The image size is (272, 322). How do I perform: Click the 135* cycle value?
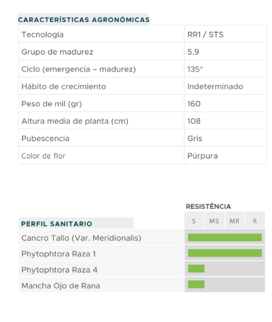195,69
